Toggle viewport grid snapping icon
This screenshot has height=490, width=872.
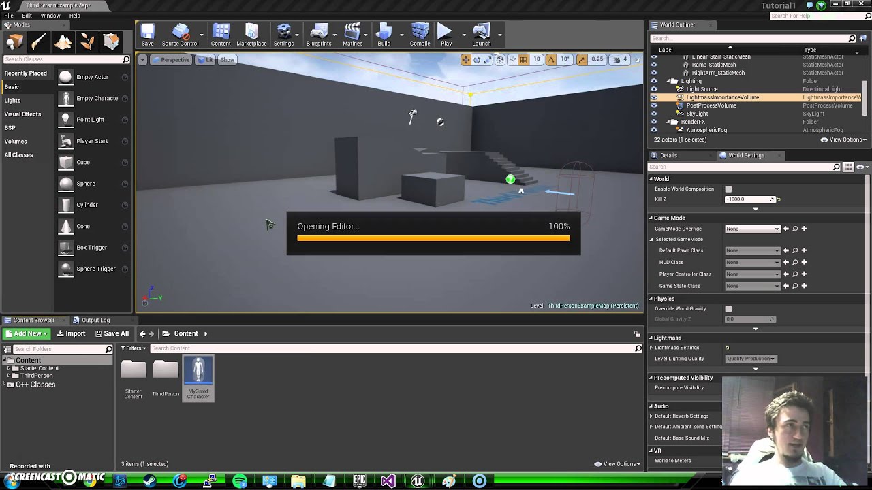523,60
